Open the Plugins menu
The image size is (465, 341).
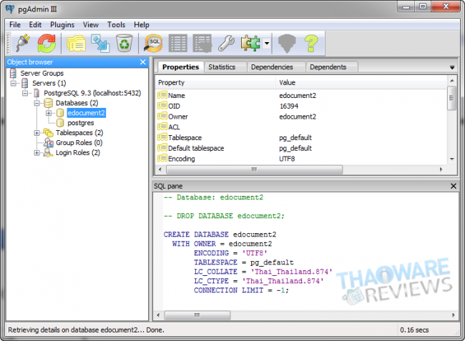point(62,24)
